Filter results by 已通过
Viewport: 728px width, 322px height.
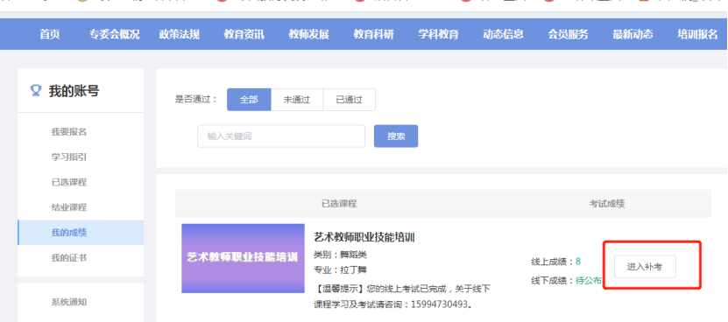tap(350, 99)
